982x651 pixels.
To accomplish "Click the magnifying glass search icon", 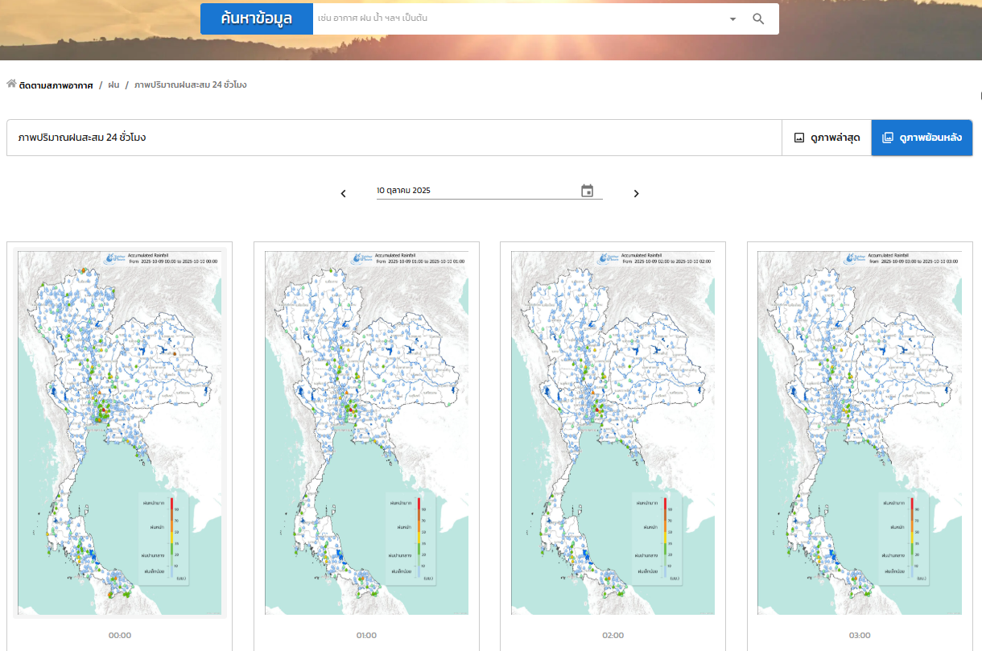I will tap(758, 19).
